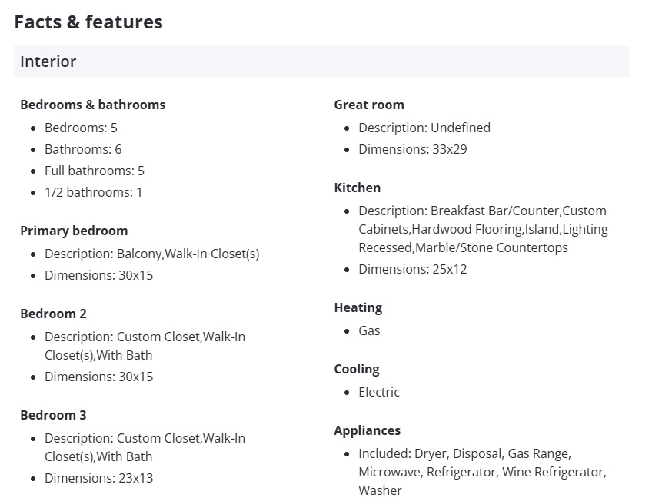The width and height of the screenshot is (662, 498).
Task: Select Great room dimensions 33x29
Action: (x=412, y=149)
